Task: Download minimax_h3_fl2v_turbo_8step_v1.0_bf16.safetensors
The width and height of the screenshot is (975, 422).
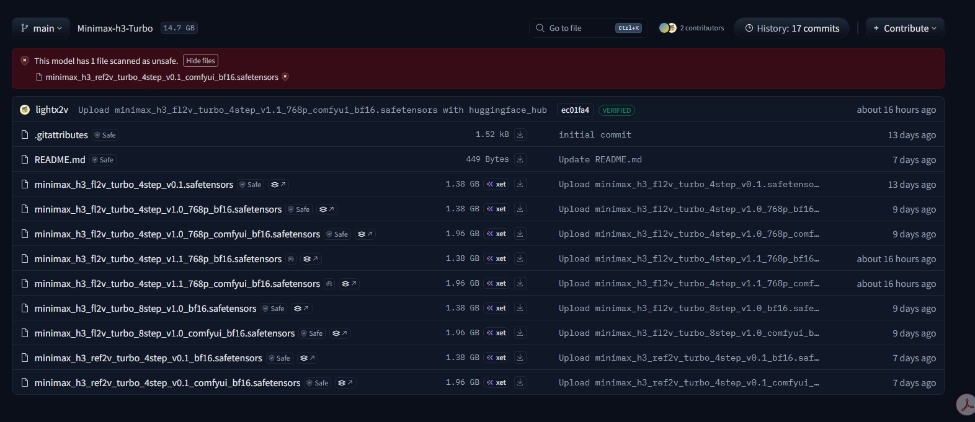Action: (520, 307)
